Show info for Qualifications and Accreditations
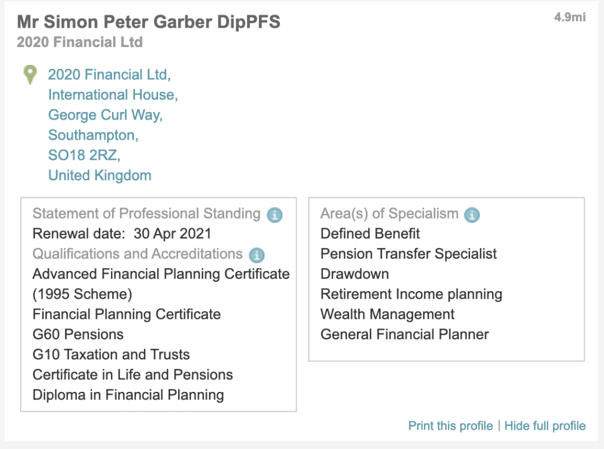The height and width of the screenshot is (449, 604). 257,255
